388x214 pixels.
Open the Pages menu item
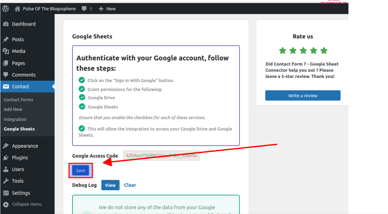click(x=18, y=63)
